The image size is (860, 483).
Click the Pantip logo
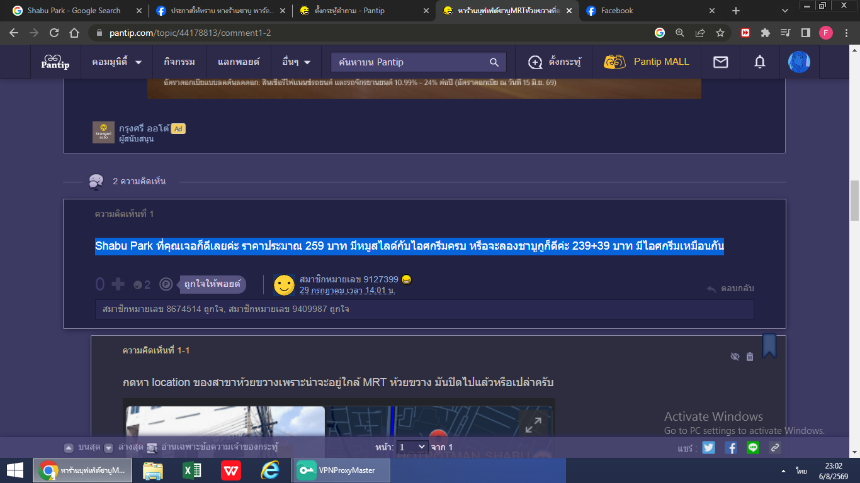55,61
